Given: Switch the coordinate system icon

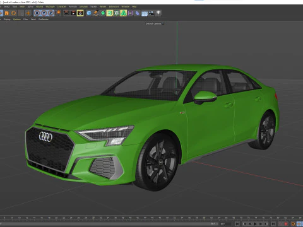Looking at the screenshot, I should 57,13.
